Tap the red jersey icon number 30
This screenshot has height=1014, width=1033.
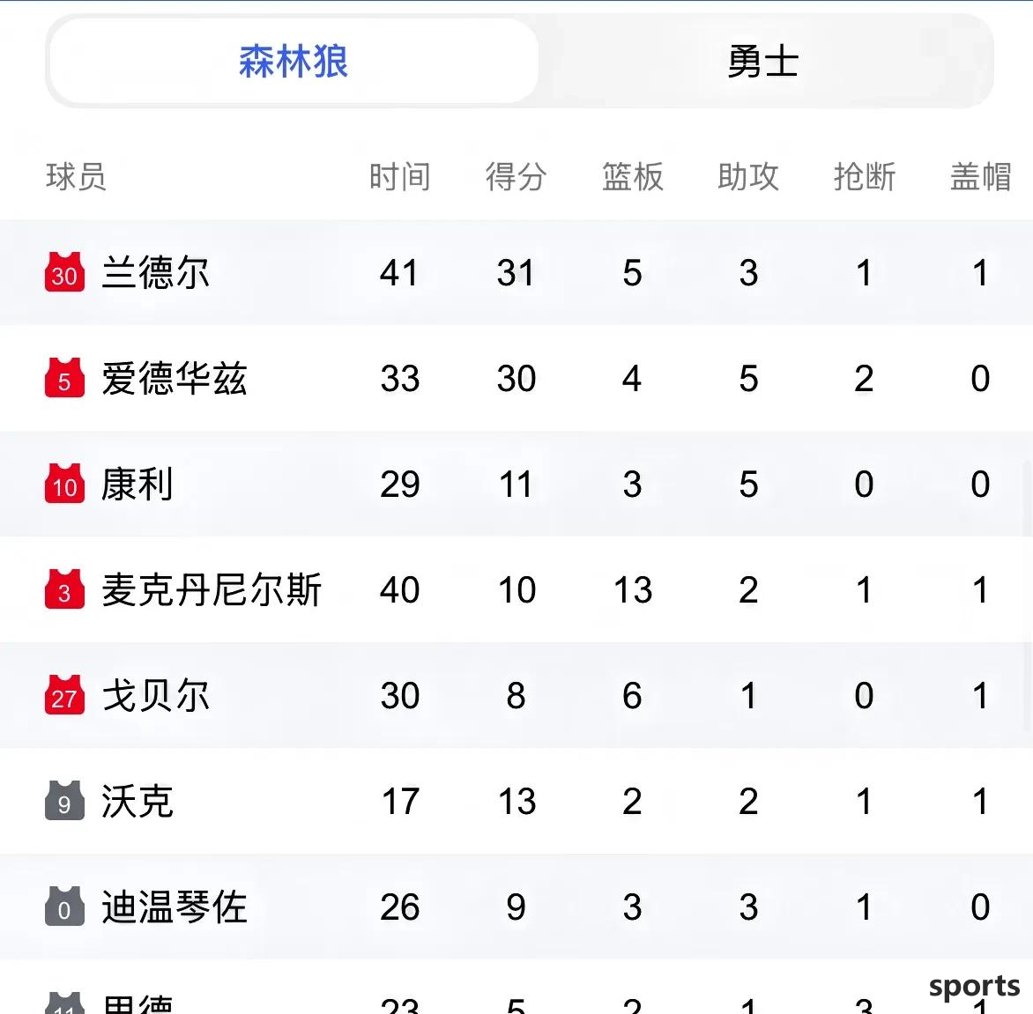tap(64, 272)
